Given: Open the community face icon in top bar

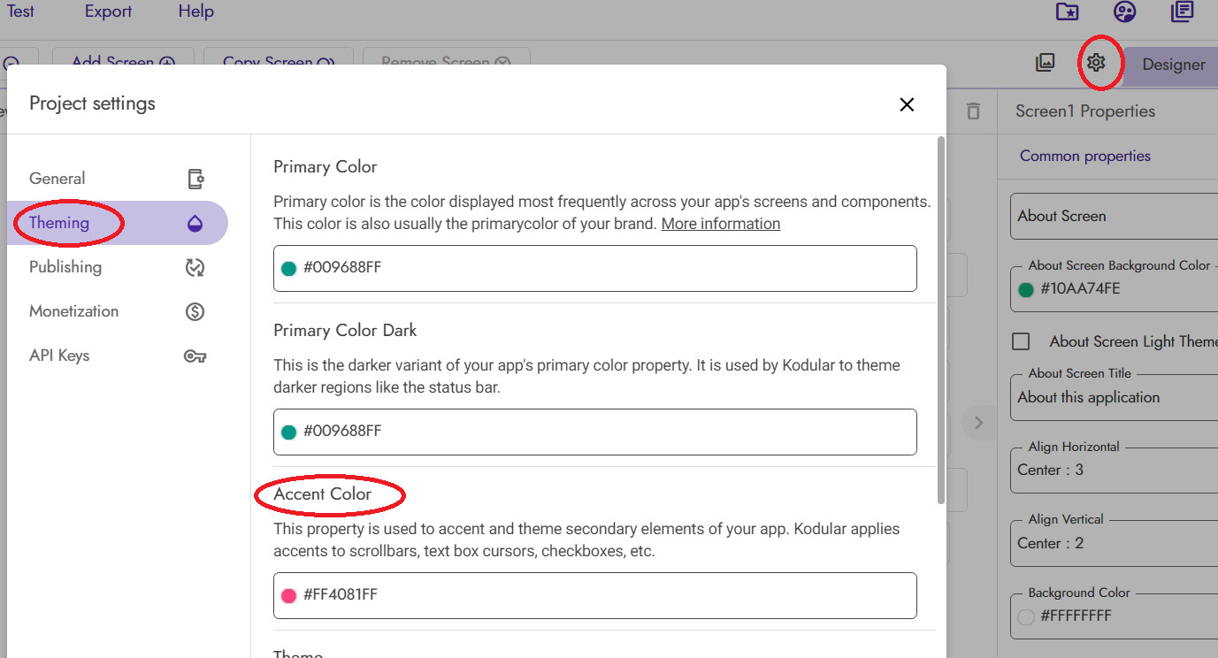Looking at the screenshot, I should (x=1124, y=11).
